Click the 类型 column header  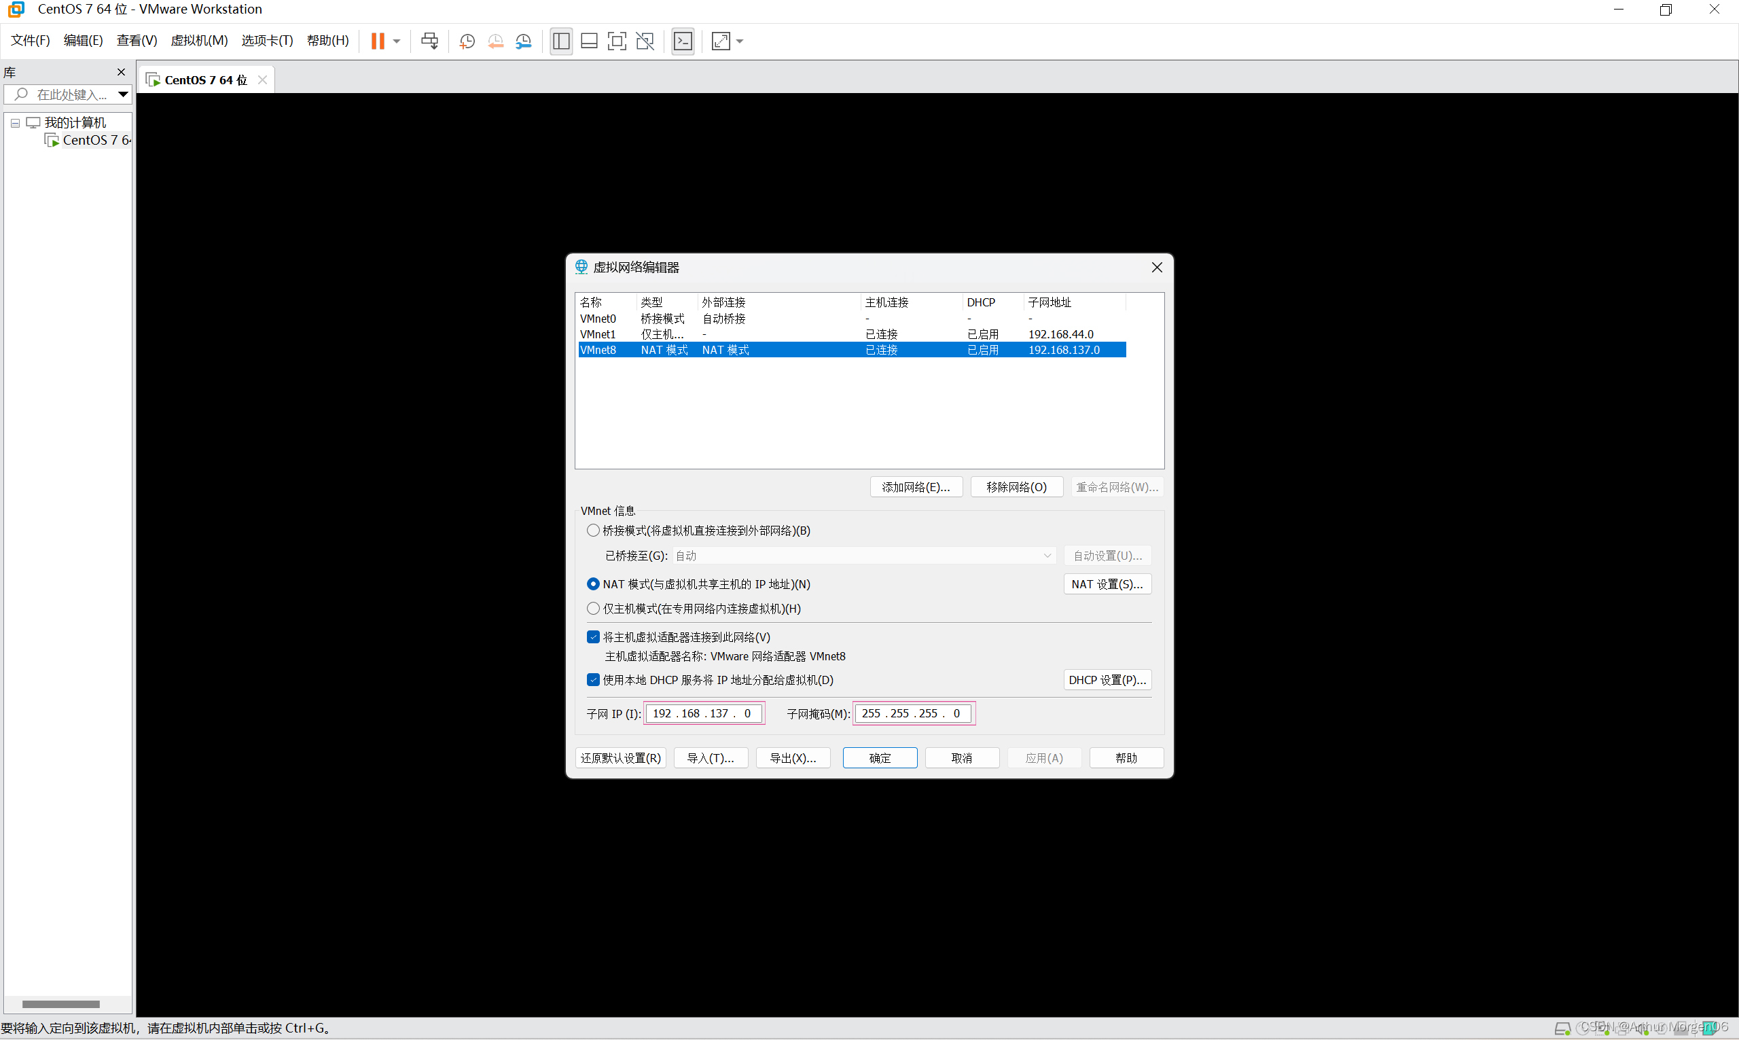pos(667,302)
